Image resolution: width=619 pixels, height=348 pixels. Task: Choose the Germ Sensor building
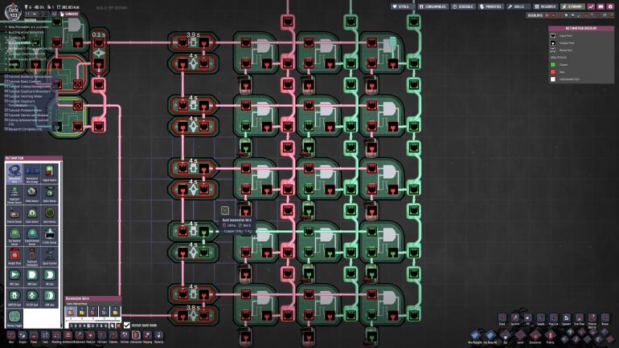click(x=49, y=215)
